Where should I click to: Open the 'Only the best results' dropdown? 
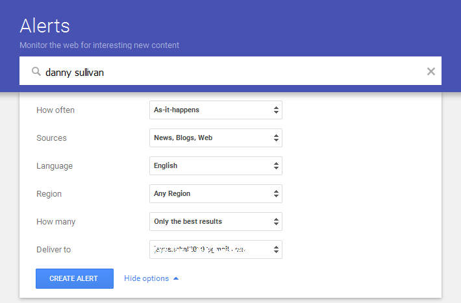216,222
